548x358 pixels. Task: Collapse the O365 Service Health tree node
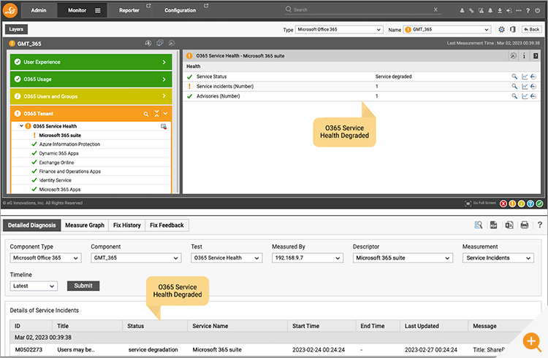(x=21, y=126)
